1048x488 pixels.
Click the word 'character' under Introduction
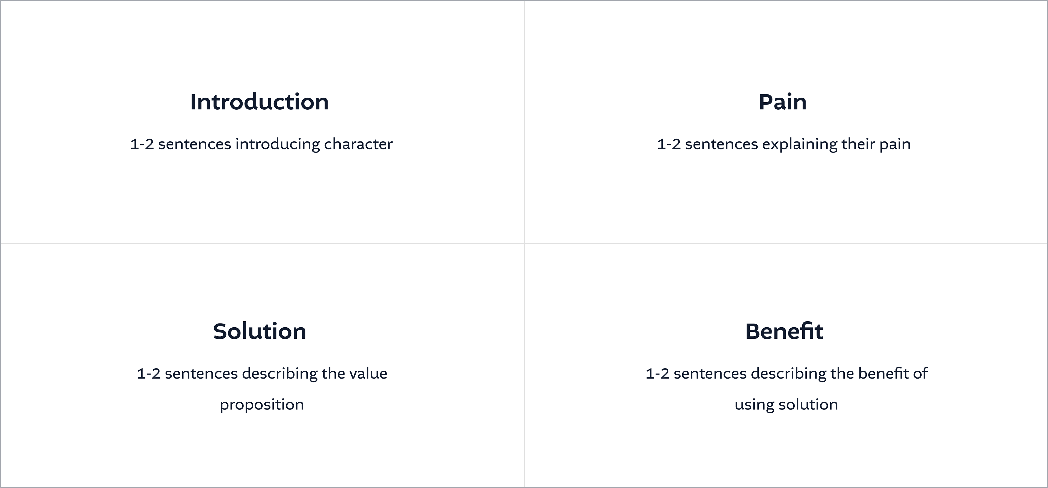tap(358, 144)
